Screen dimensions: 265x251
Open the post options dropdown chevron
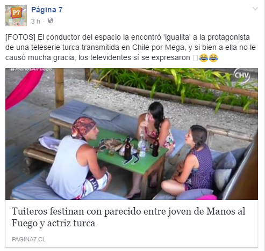[x=255, y=9]
